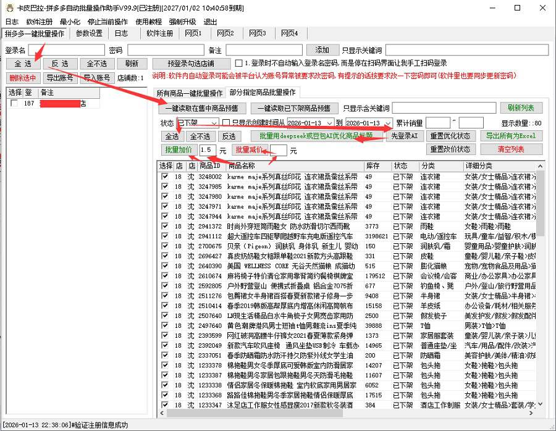Click the 批量加价 bulk price increase button
Screen dimensions: 556x431
coord(179,150)
